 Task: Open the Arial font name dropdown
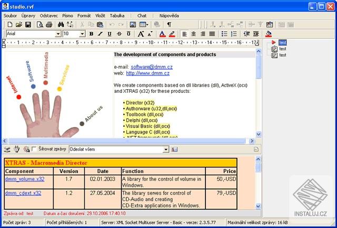58,34
